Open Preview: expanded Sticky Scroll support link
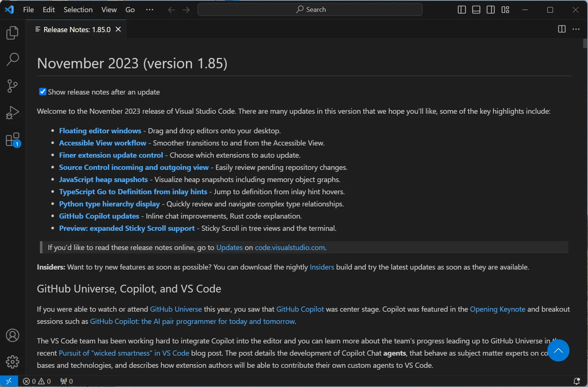588x387 pixels. click(x=127, y=228)
